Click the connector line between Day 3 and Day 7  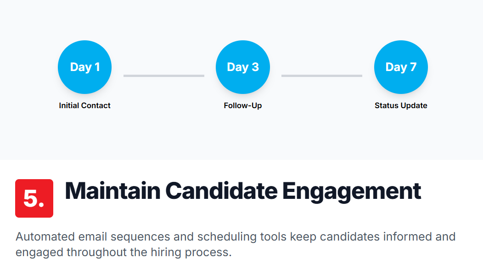coord(322,76)
